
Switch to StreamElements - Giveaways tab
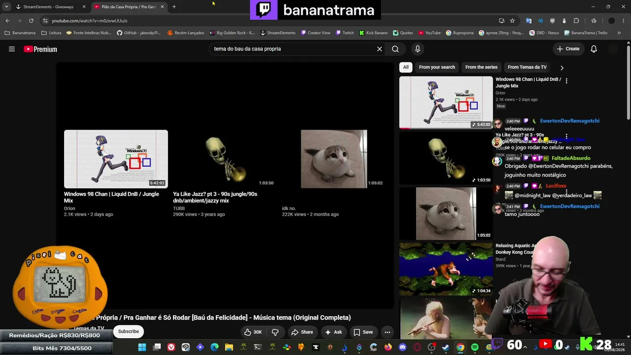click(48, 7)
